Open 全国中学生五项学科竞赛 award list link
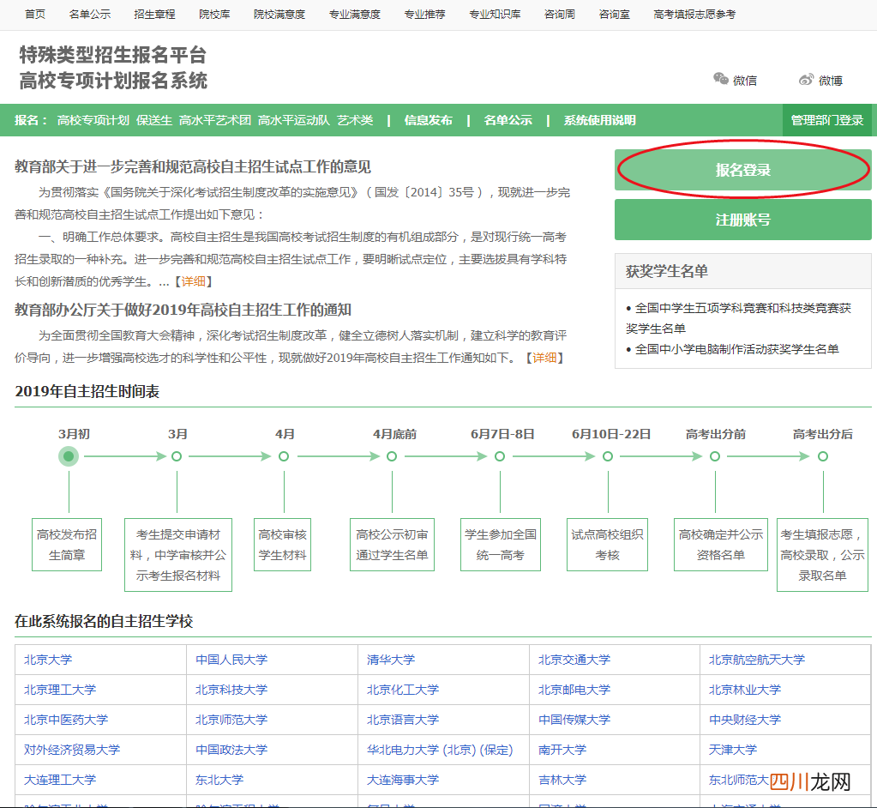Image resolution: width=877 pixels, height=808 pixels. 738,318
